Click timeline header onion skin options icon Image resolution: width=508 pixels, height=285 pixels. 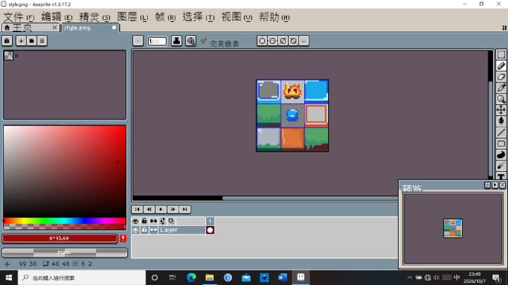(x=163, y=221)
